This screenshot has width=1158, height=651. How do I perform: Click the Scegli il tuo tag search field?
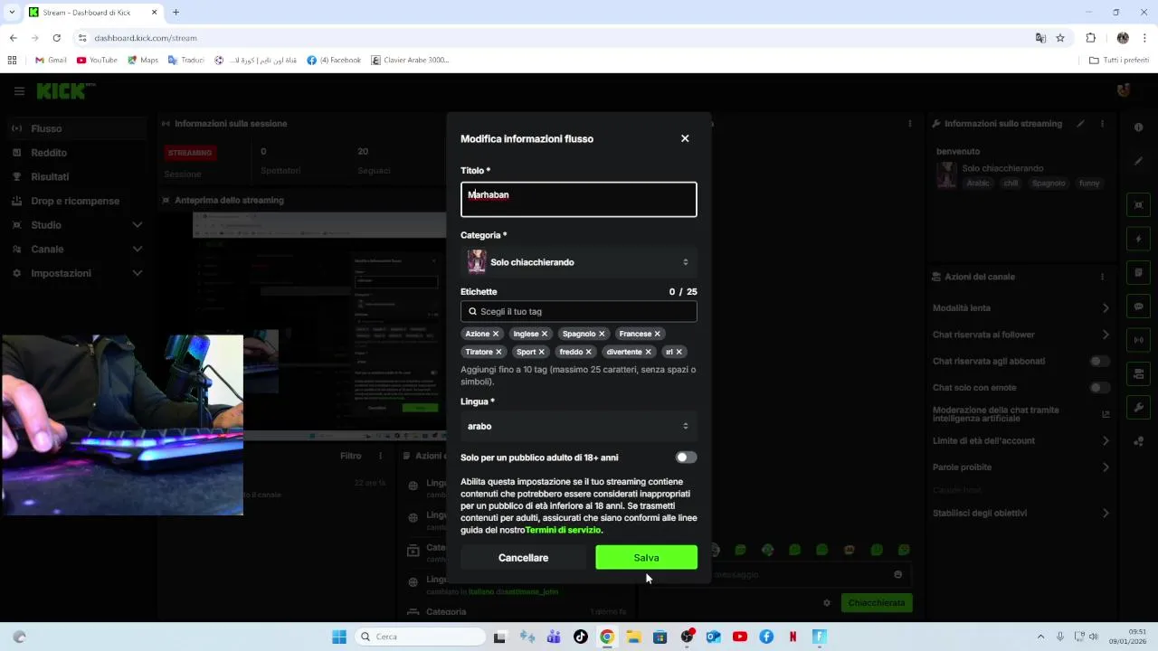click(579, 311)
